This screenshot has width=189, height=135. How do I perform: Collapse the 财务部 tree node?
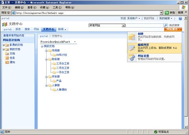(x=47, y=60)
